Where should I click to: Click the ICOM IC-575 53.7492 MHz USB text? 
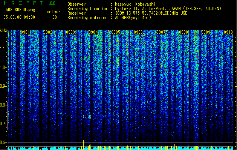point(151,13)
